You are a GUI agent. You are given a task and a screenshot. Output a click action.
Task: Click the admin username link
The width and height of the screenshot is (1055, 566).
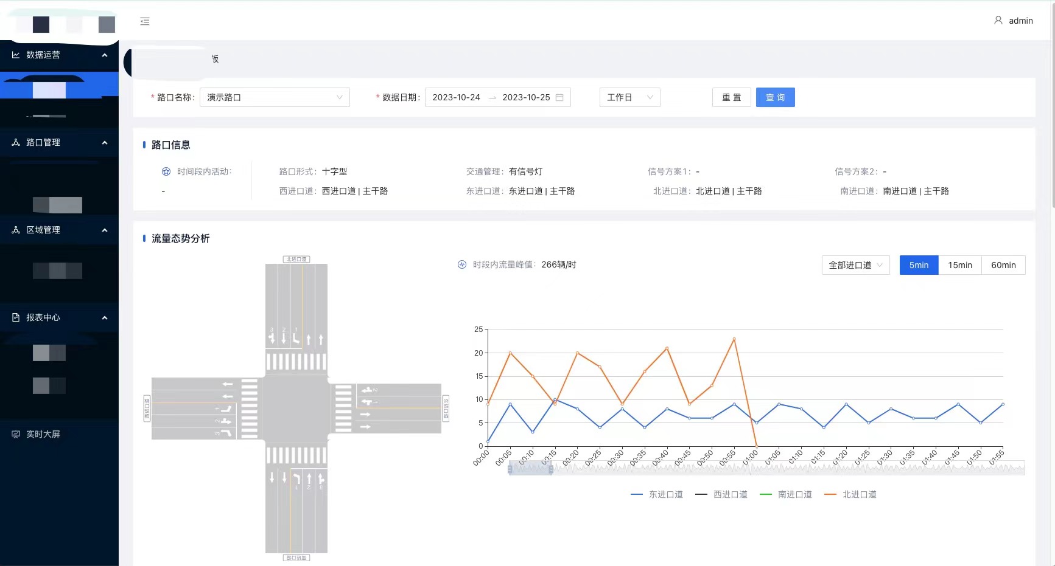pyautogui.click(x=1021, y=21)
